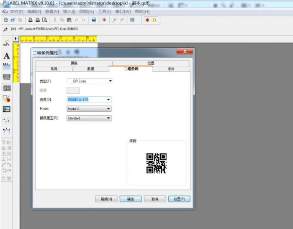293x229 pixels.
Task: Switch to the 常规 tab
Action: (54, 69)
